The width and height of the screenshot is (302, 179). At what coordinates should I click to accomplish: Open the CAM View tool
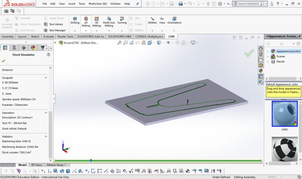pos(162,21)
